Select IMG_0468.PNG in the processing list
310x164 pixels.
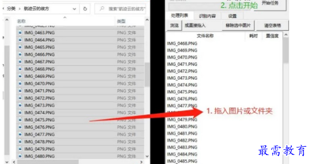tap(182, 43)
